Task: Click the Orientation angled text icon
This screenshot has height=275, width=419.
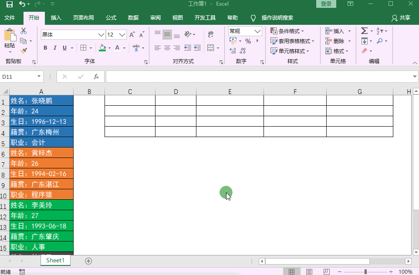Action: click(x=188, y=34)
